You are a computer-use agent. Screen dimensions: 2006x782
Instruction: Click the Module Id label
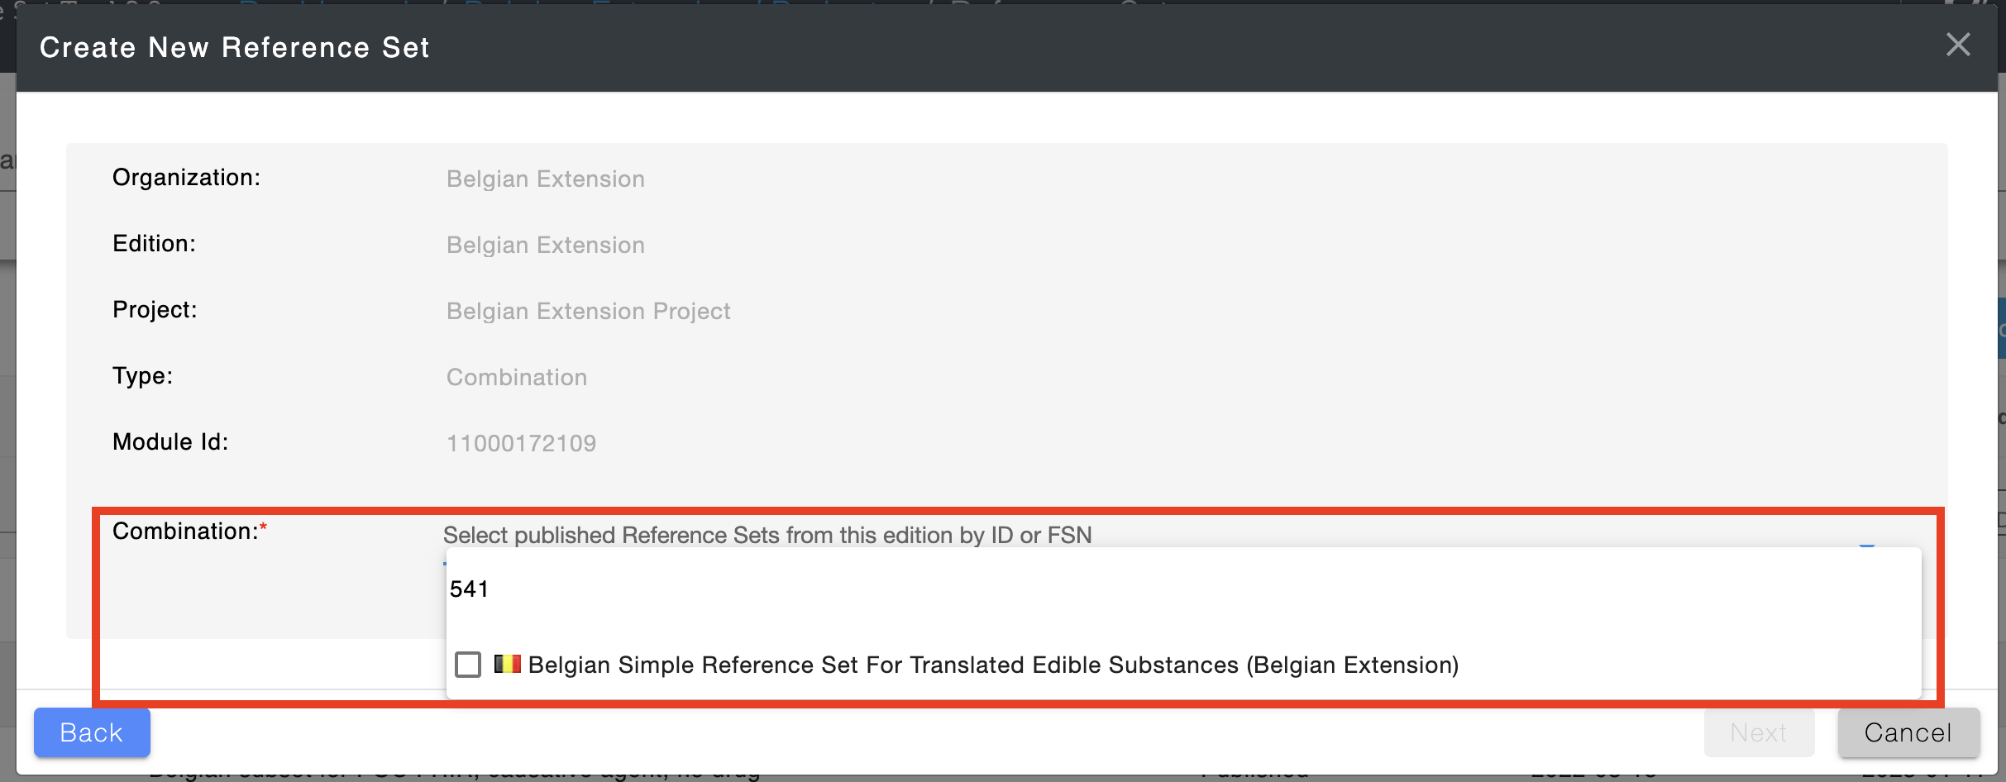pos(170,442)
